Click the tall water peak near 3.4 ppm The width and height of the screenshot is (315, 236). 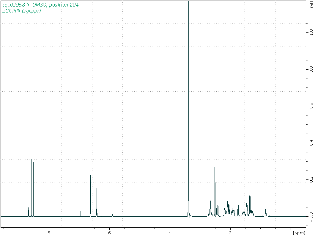pos(189,109)
